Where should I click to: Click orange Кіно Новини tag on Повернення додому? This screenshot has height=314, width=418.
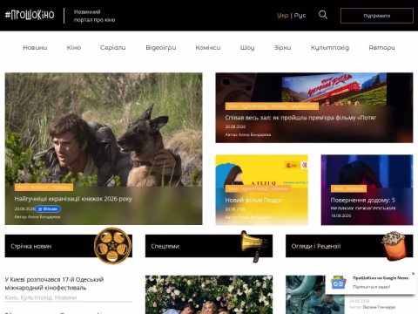coord(348,188)
